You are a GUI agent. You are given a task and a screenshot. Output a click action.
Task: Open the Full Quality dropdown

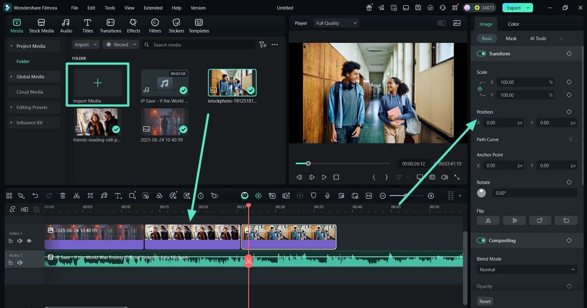coord(336,23)
